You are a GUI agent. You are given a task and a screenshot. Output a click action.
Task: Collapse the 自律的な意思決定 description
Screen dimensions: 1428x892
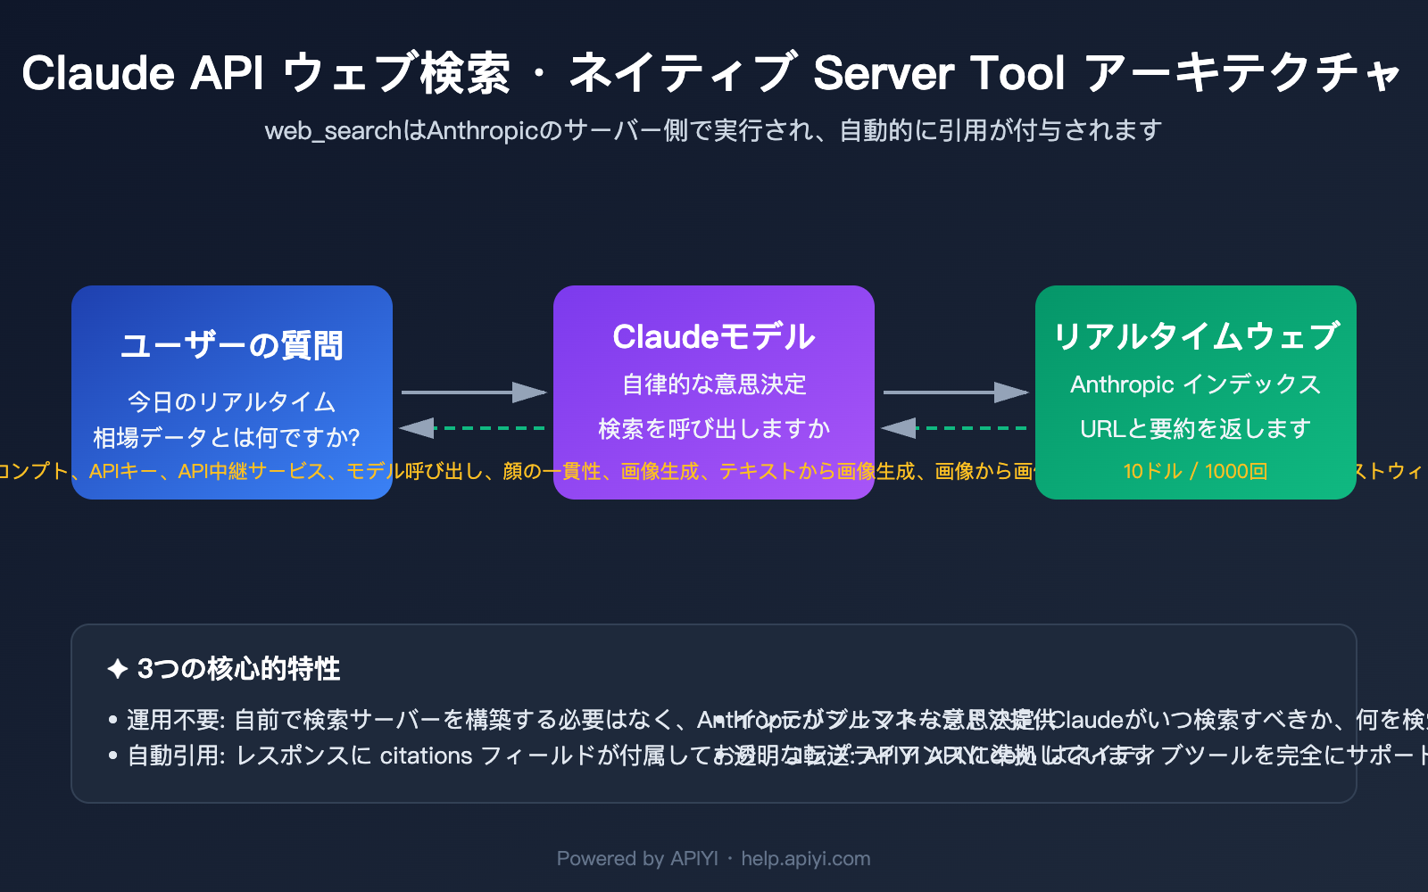coord(713,384)
